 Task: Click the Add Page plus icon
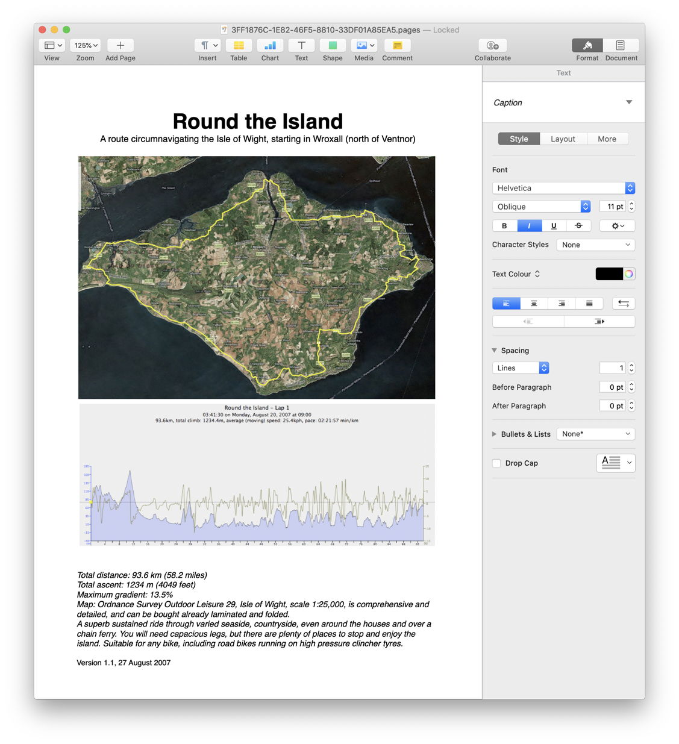(120, 45)
